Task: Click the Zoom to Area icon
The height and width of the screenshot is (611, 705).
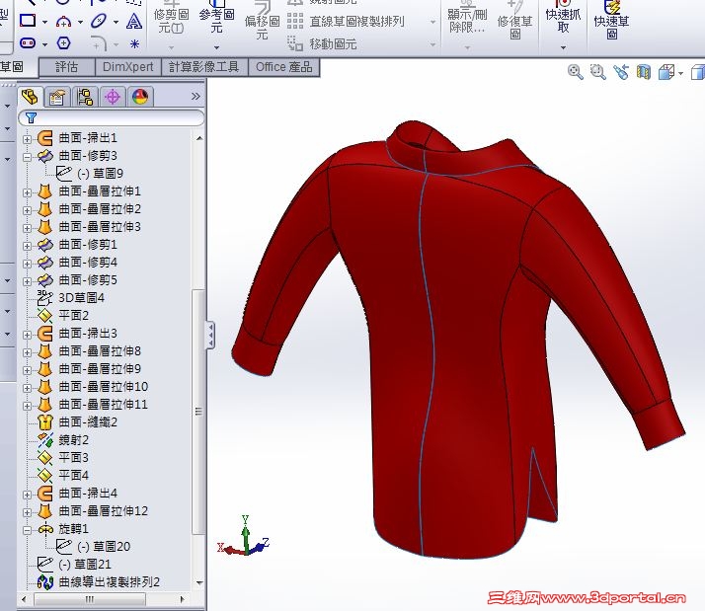Action: (x=598, y=72)
